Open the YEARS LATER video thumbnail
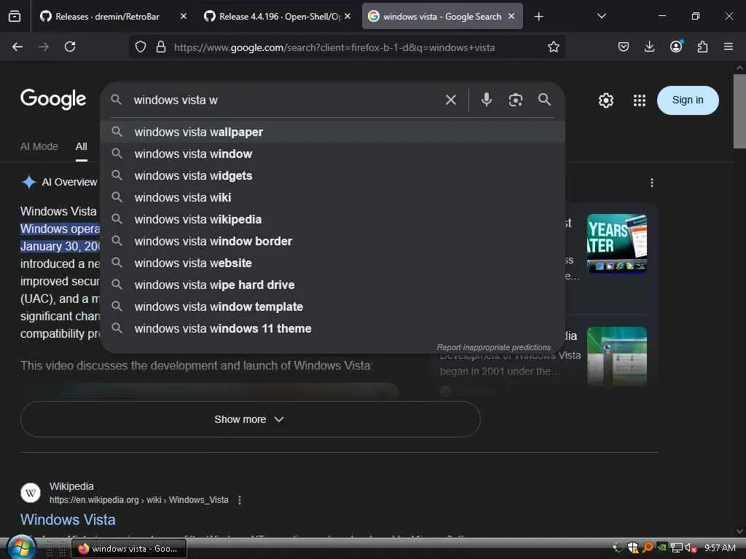 click(616, 243)
